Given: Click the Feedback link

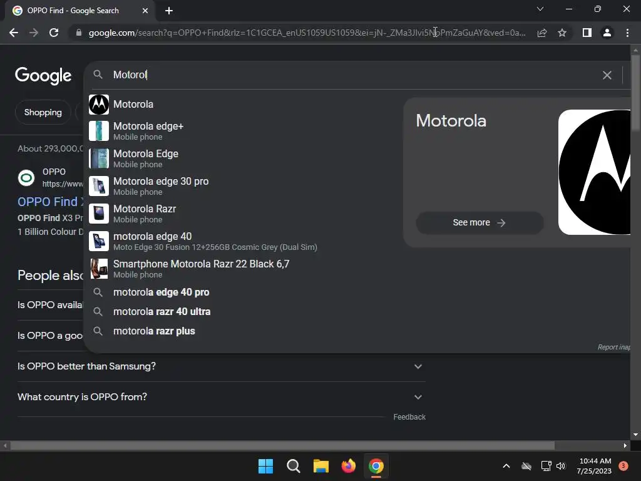Looking at the screenshot, I should click(x=409, y=416).
